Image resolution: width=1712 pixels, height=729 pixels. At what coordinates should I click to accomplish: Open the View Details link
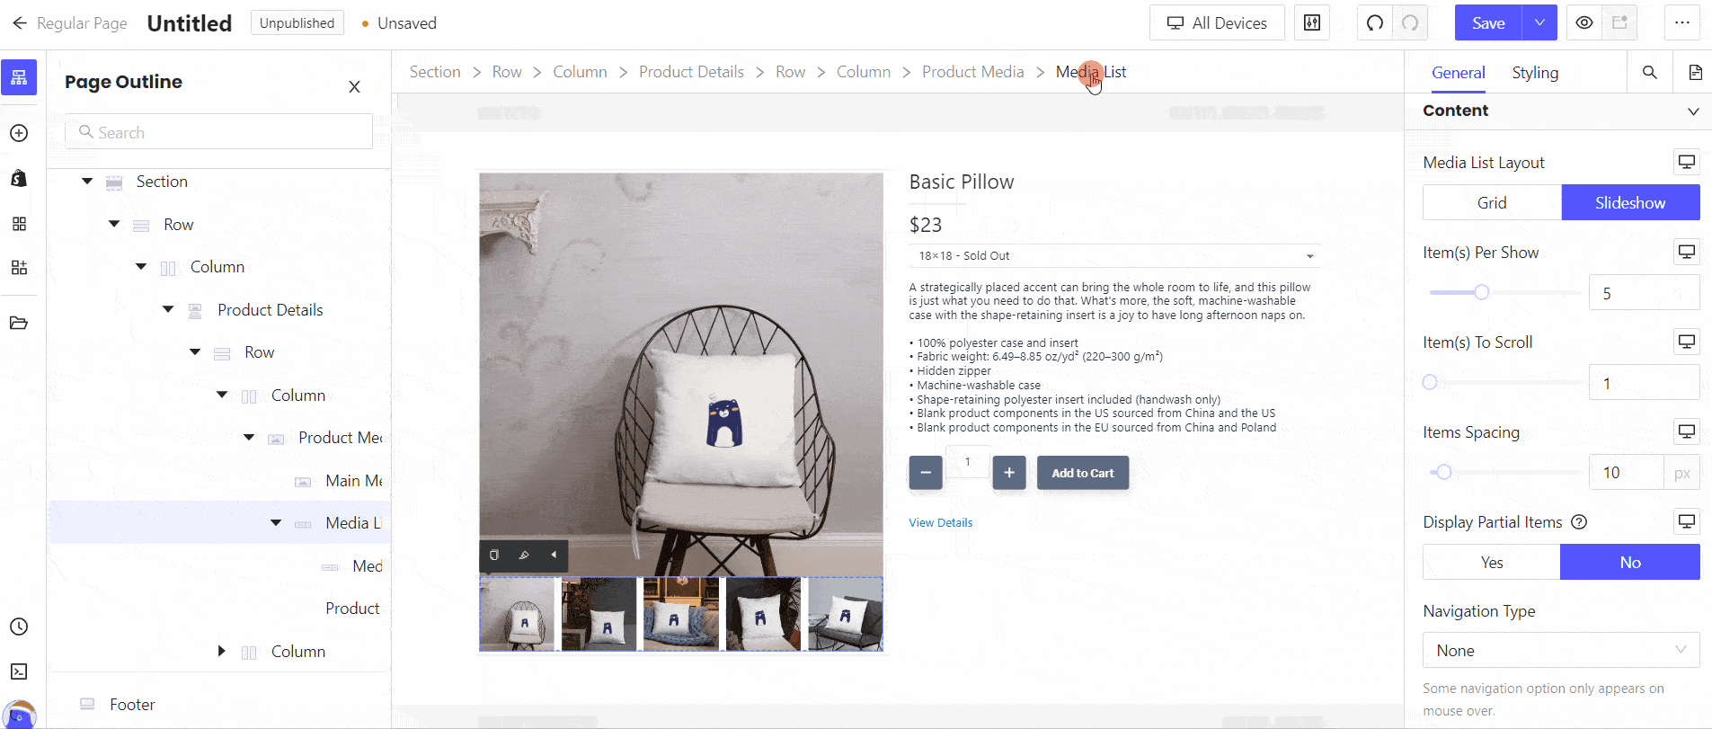pos(940,522)
